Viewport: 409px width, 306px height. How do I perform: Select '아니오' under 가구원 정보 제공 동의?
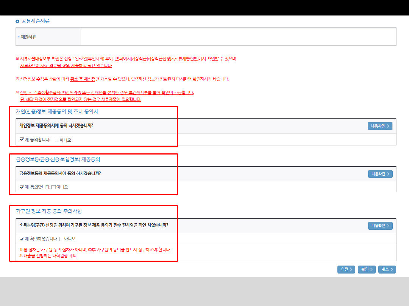point(61,239)
